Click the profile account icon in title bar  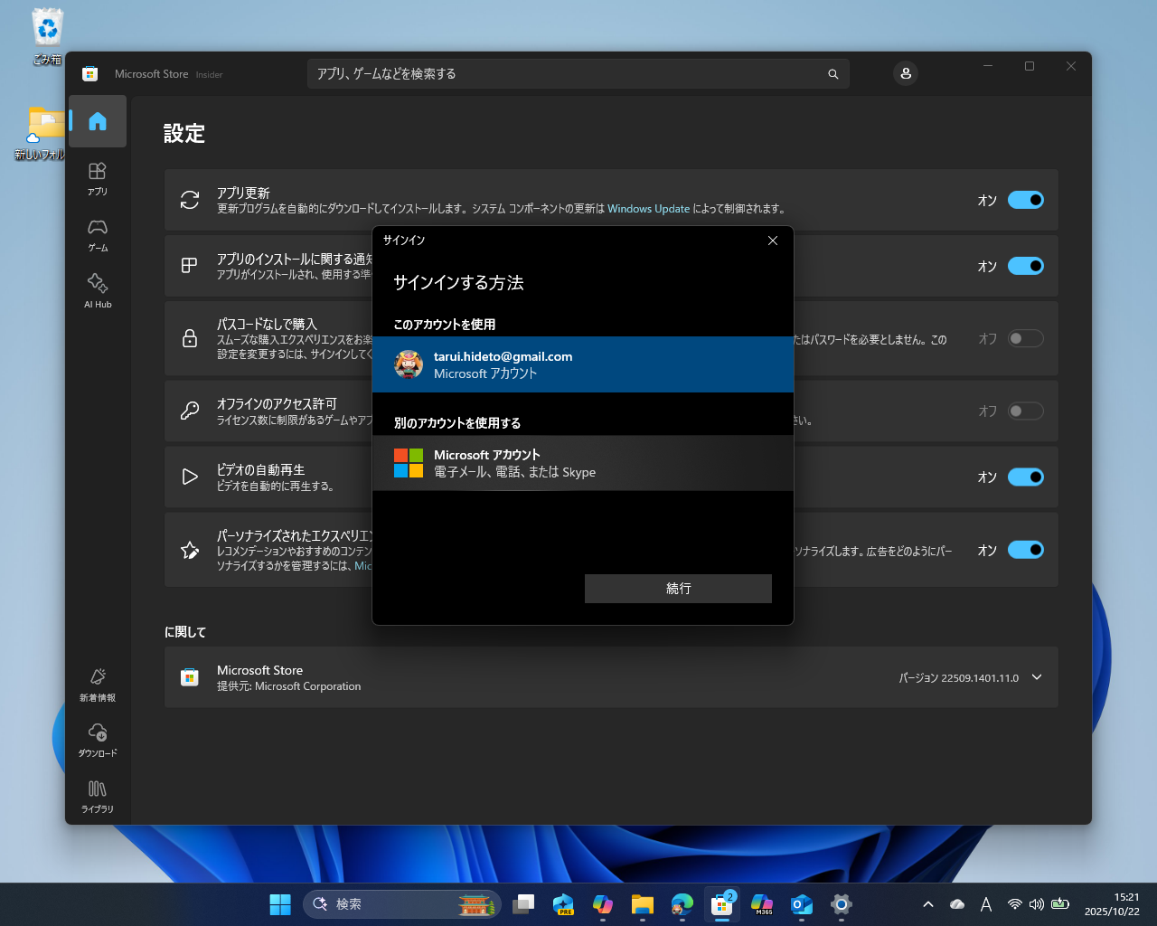click(x=906, y=73)
